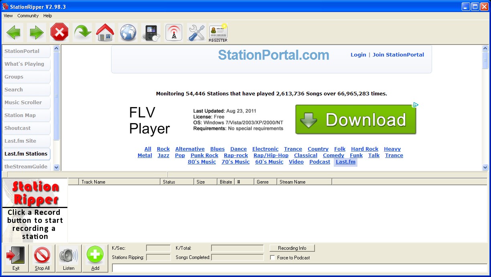The height and width of the screenshot is (277, 491).
Task: Click the Songs Completed field
Action: [x=237, y=257]
